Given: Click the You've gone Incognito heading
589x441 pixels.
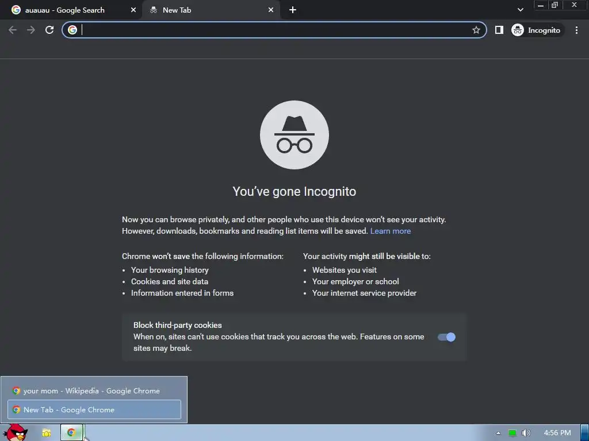Looking at the screenshot, I should coord(294,191).
